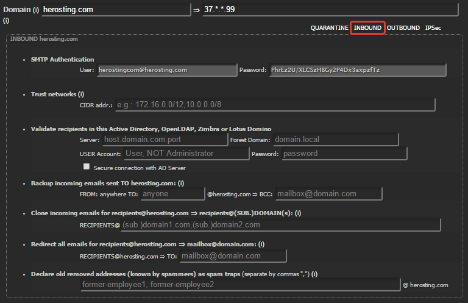Click the info icon below Domain label
Viewport: 468px width, 303px height.
(x=6, y=21)
